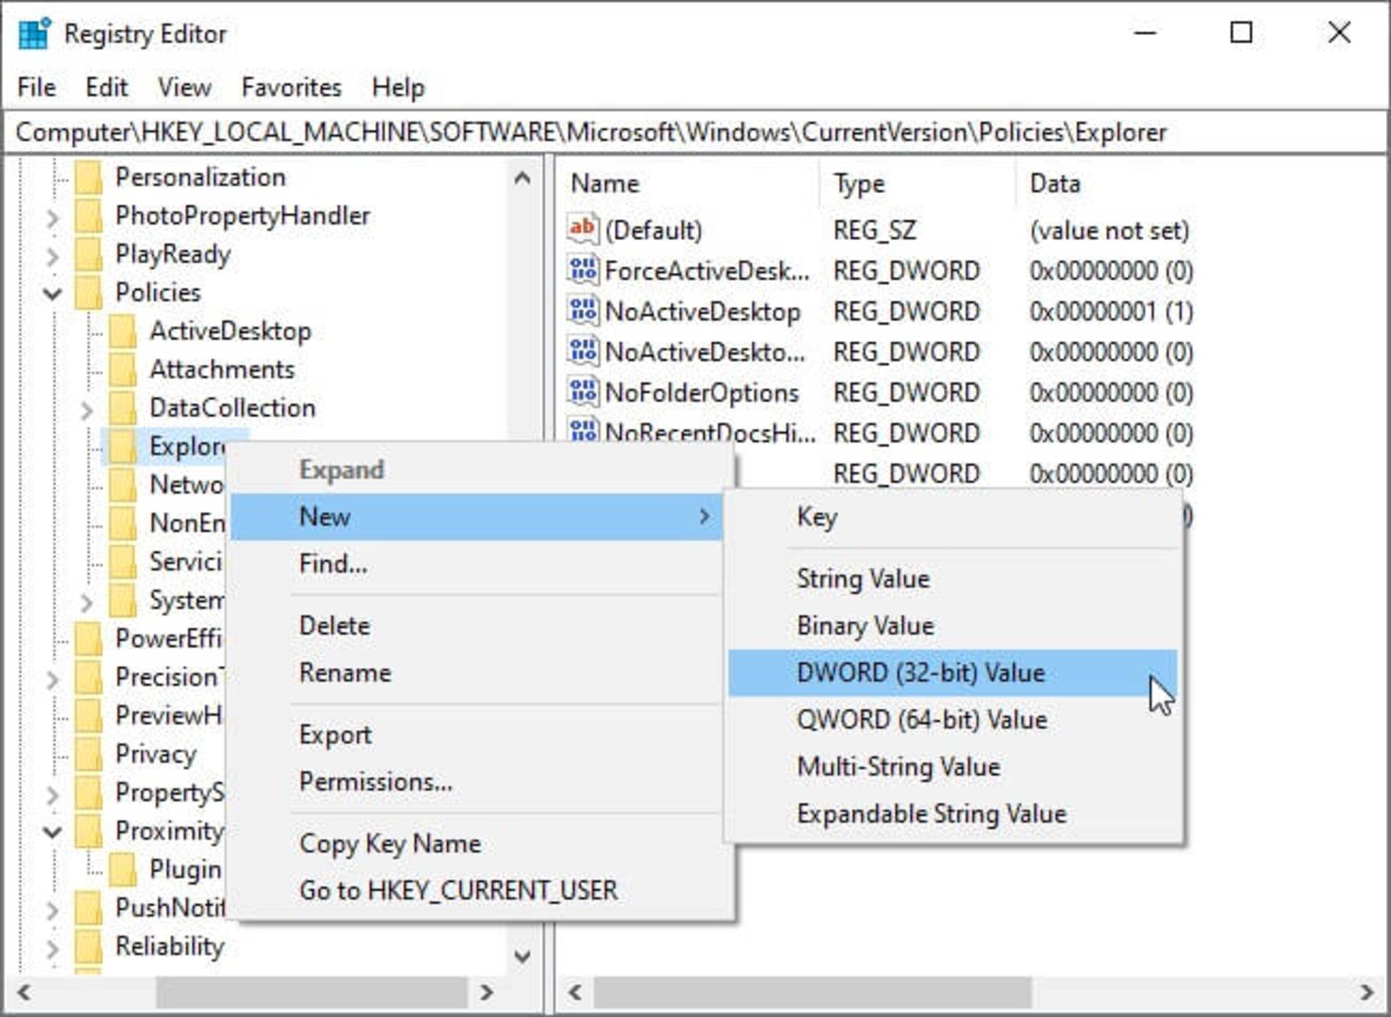Expand the DataCollection tree node

pos(86,410)
